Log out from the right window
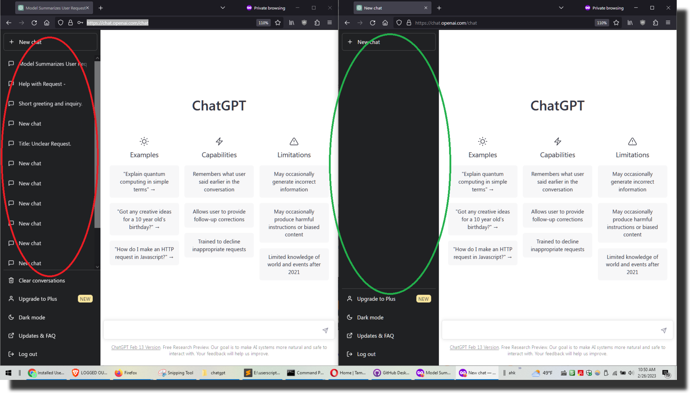690x393 pixels. pos(389,354)
